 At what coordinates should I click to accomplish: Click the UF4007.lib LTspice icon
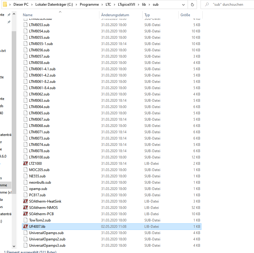pyautogui.click(x=26, y=226)
